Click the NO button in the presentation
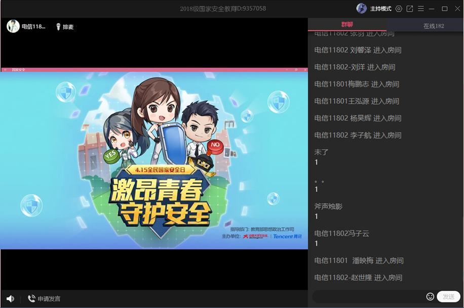 (214, 146)
